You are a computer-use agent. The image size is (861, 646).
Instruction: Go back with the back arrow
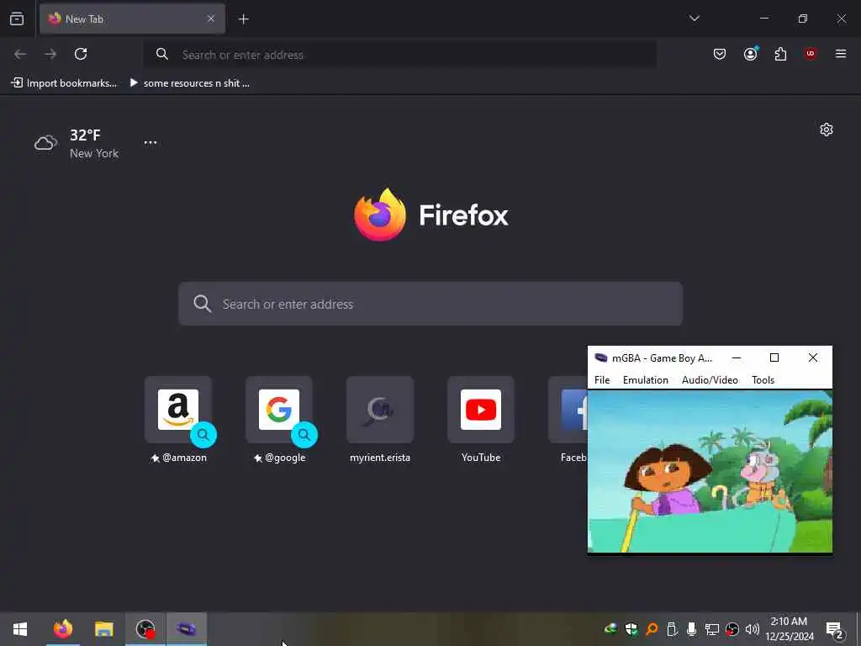coord(20,54)
